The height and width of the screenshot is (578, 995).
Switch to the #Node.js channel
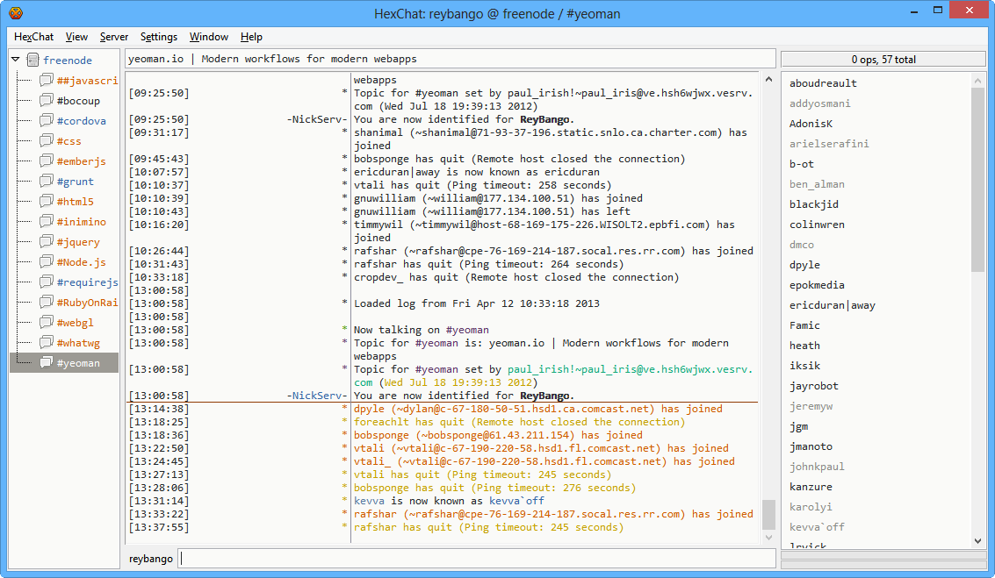[x=81, y=261]
